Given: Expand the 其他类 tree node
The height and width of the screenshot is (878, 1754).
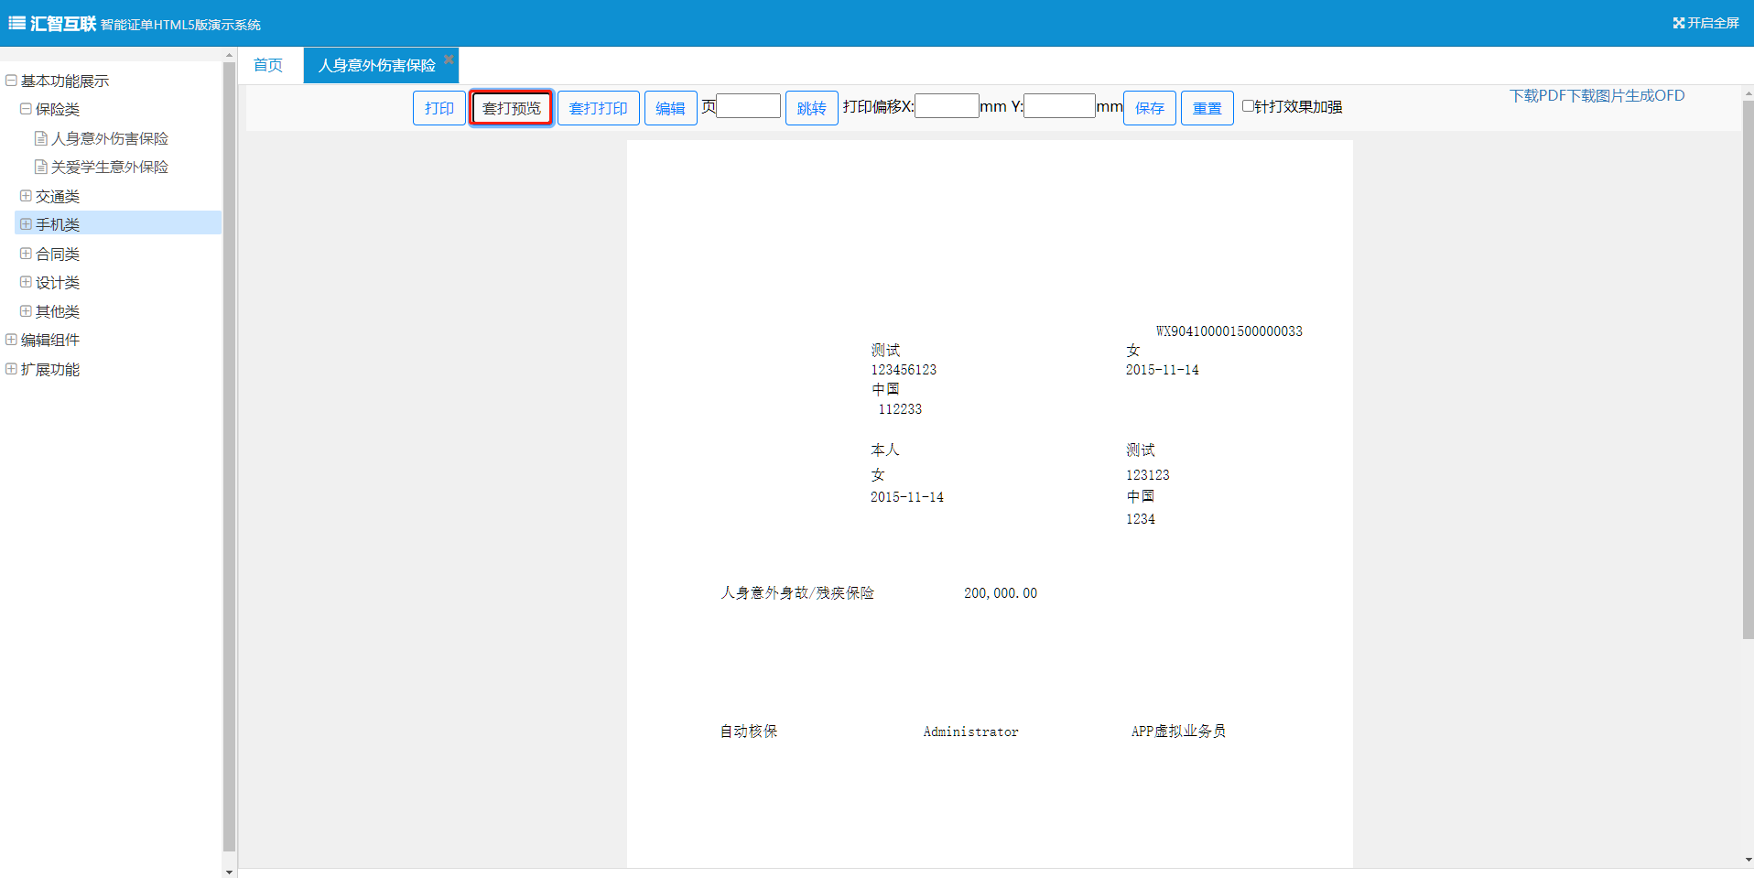Looking at the screenshot, I should (x=26, y=311).
